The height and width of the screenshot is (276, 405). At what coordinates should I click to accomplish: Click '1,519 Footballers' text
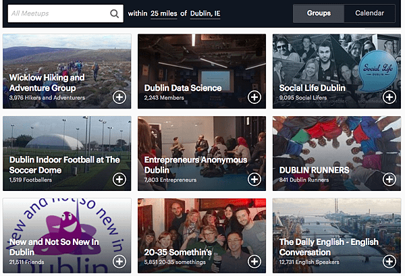[x=30, y=180]
